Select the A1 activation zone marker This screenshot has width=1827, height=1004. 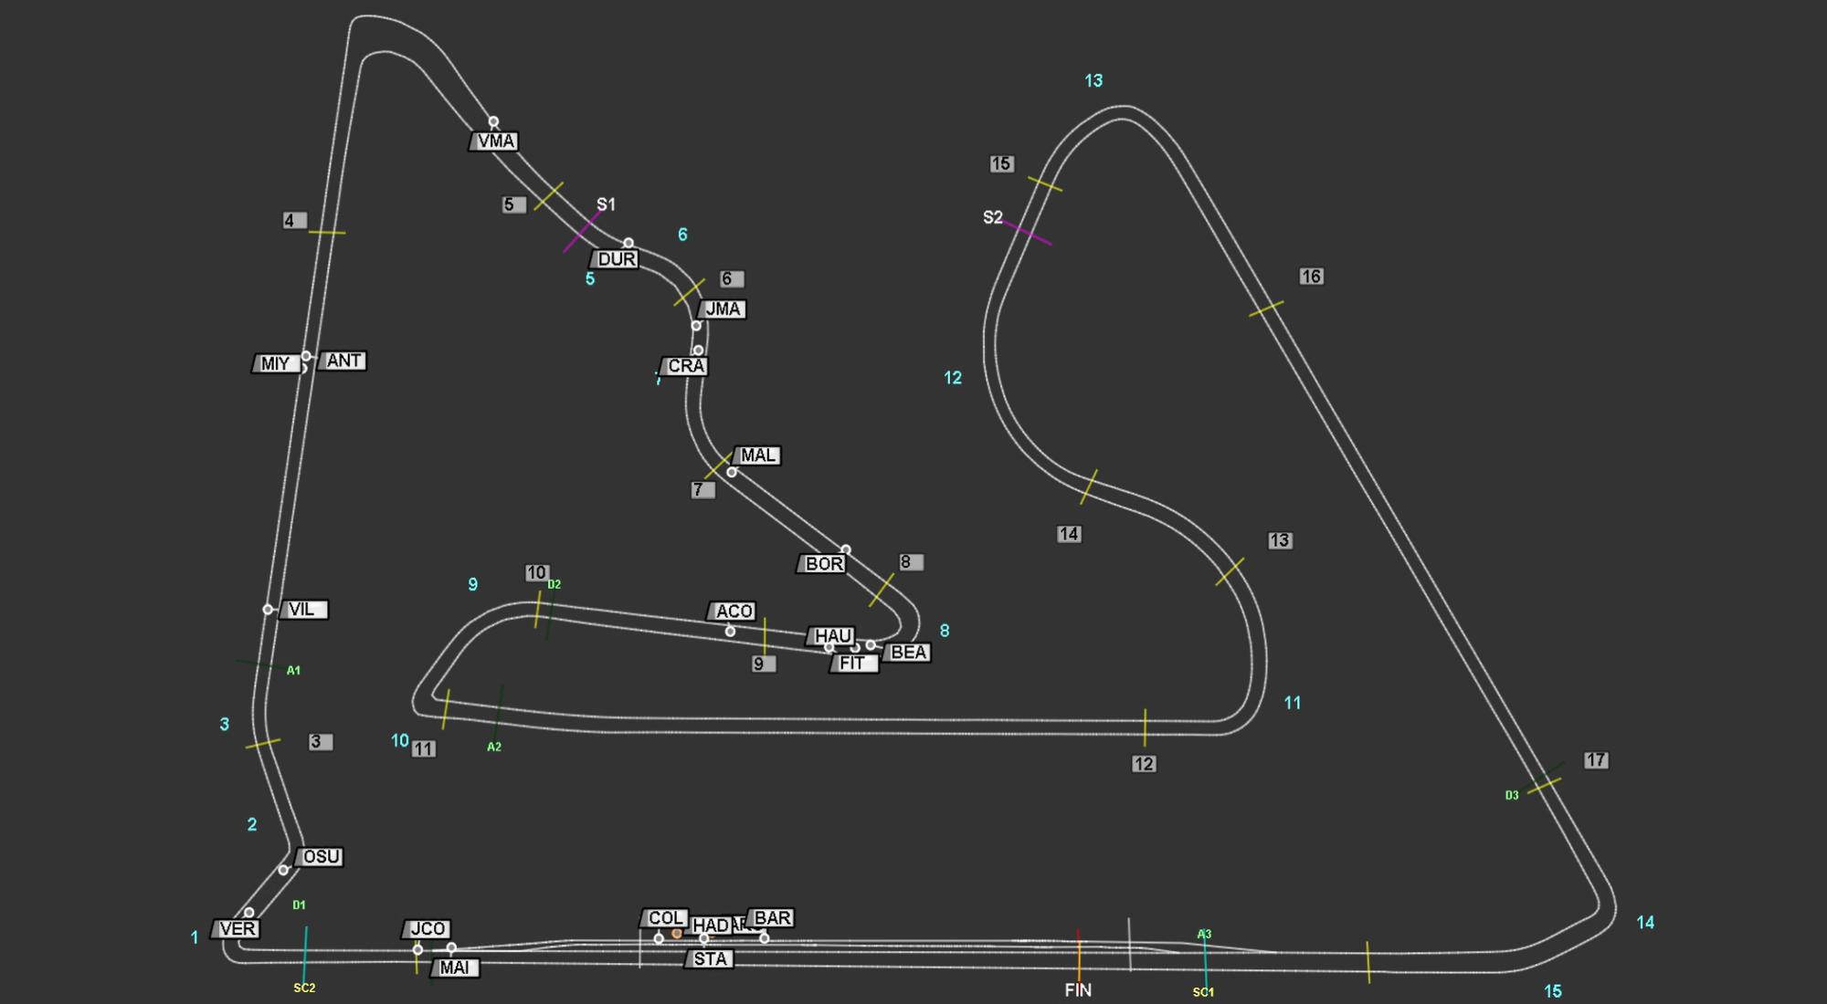coord(293,671)
